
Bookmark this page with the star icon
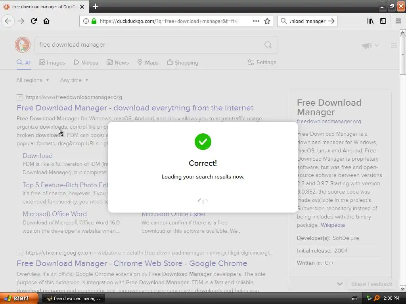click(x=267, y=21)
